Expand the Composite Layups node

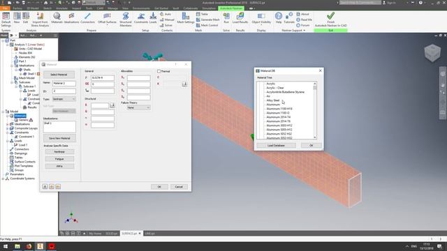pyautogui.click(x=8, y=128)
